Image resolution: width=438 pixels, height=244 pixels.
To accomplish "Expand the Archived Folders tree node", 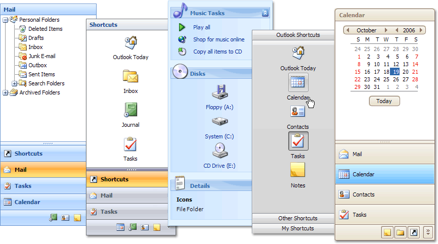I will click(5, 92).
